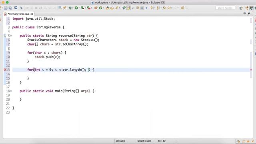This screenshot has height=144, width=256.
Task: Jump to Previous Annotation icon
Action: (158, 8)
